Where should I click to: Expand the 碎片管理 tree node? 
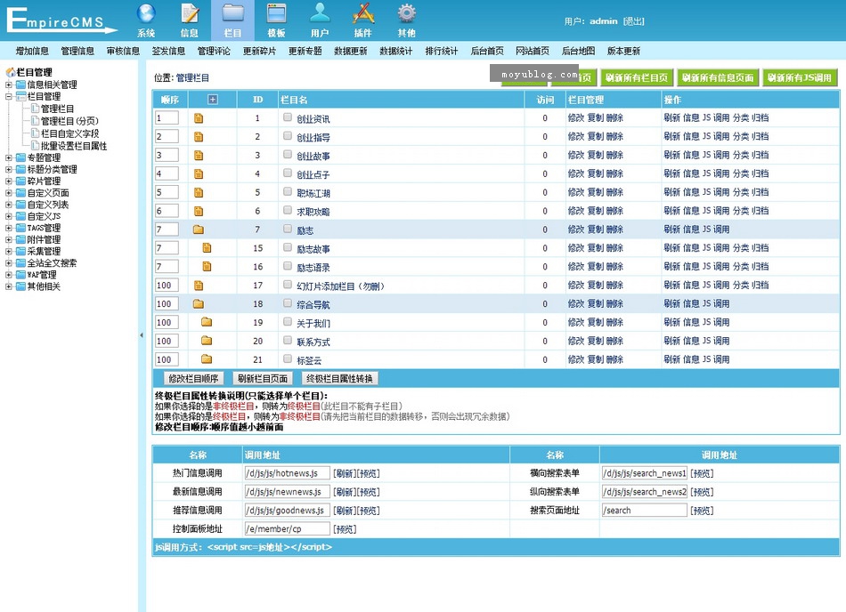click(9, 181)
